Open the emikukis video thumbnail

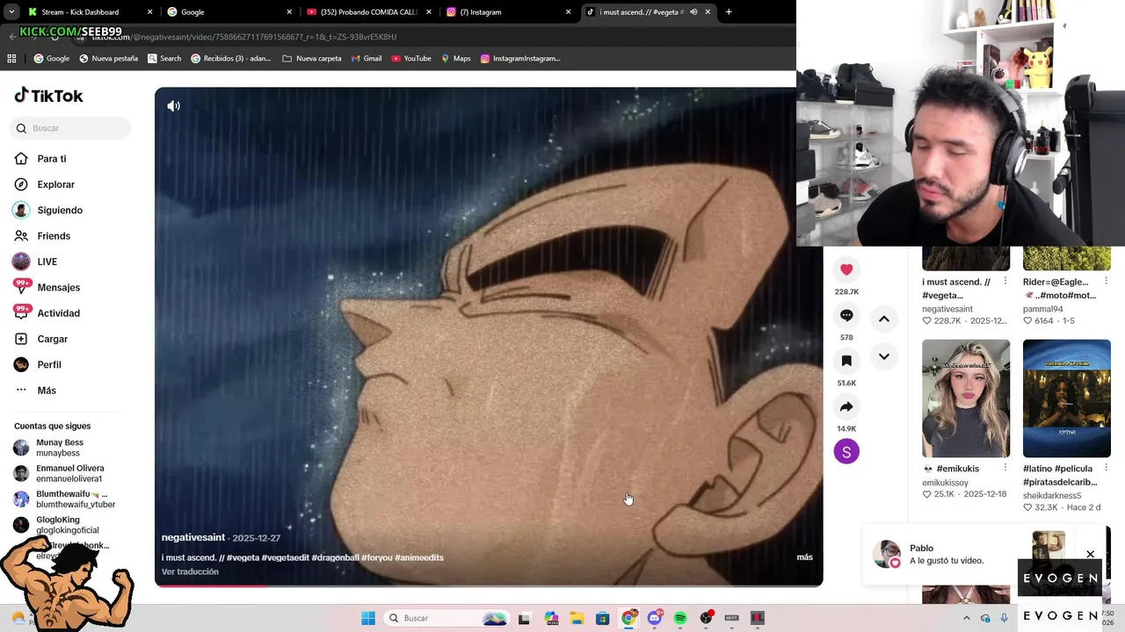coord(966,399)
